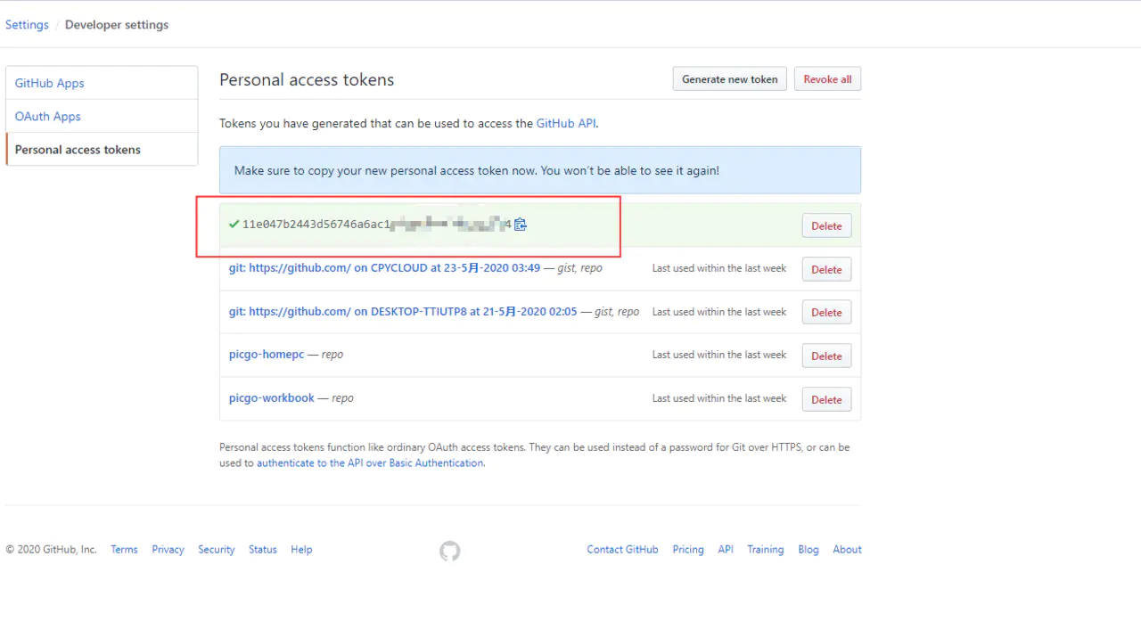This screenshot has width=1141, height=622.
Task: Delete the newly generated token
Action: 826,226
